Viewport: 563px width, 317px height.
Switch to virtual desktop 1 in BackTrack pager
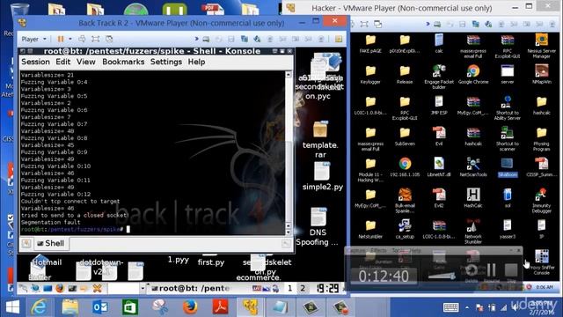(289, 288)
